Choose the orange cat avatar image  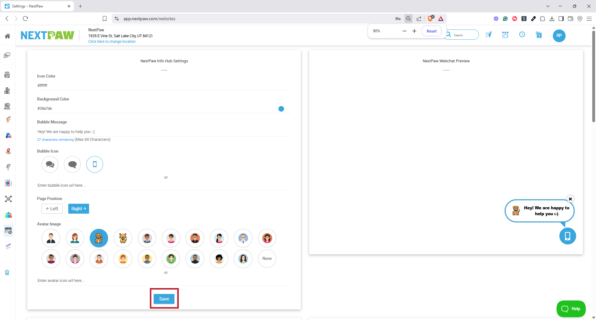[x=123, y=238]
